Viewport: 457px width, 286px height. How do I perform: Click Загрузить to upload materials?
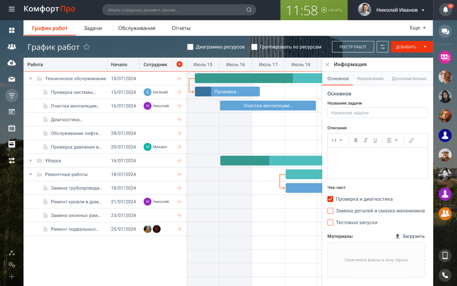(410, 236)
